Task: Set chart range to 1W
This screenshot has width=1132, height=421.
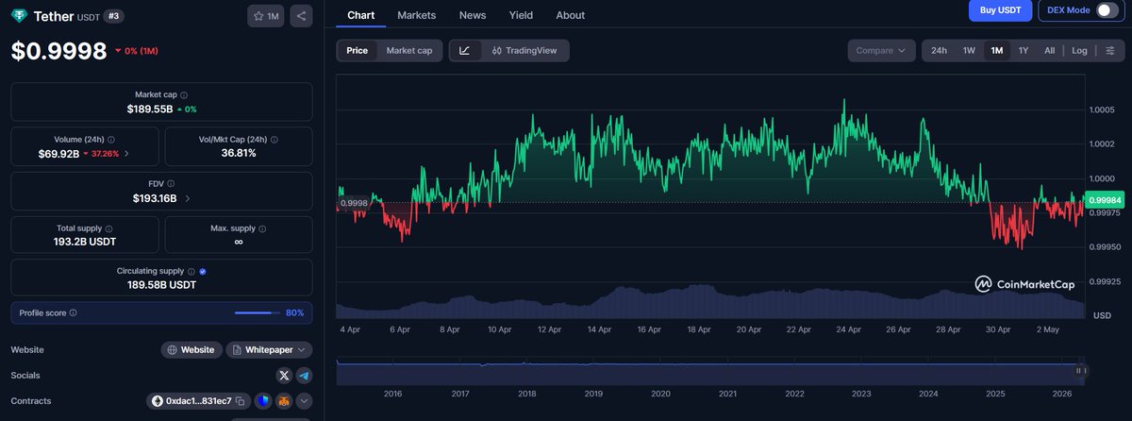Action: [969, 50]
